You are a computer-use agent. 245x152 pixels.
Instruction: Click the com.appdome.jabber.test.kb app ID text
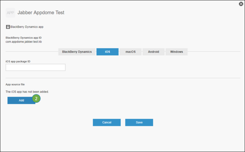(x=24, y=42)
